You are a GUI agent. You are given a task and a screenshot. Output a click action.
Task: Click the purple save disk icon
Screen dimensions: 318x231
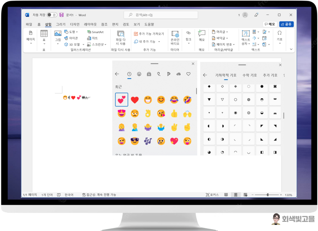point(62,15)
